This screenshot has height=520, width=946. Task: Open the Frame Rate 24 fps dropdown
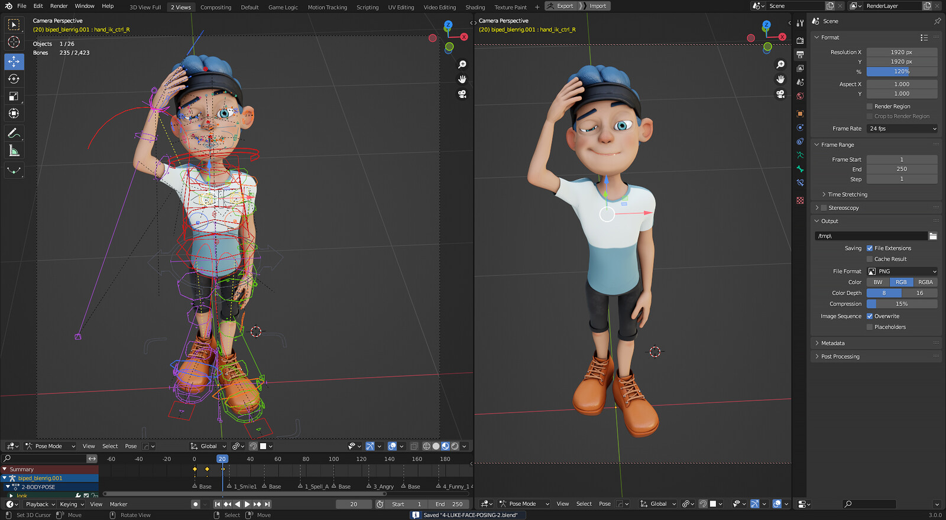click(x=902, y=129)
